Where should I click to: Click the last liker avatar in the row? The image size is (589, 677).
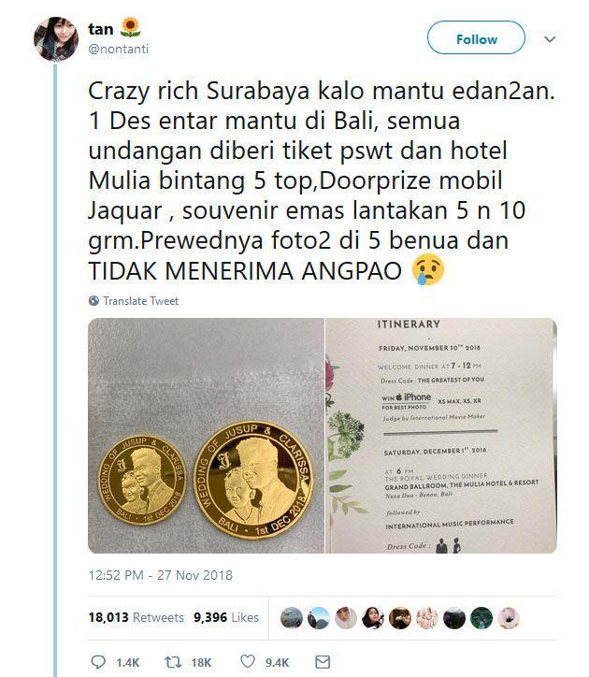pyautogui.click(x=509, y=618)
